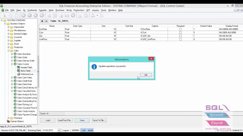
Task: Select the UDF_UnitPrice caption cell
Action: (155, 39)
